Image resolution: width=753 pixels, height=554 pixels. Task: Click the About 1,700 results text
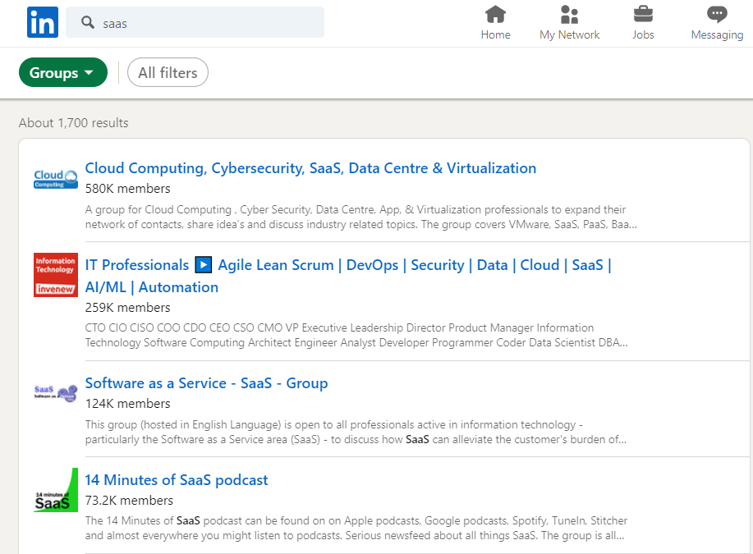click(73, 123)
